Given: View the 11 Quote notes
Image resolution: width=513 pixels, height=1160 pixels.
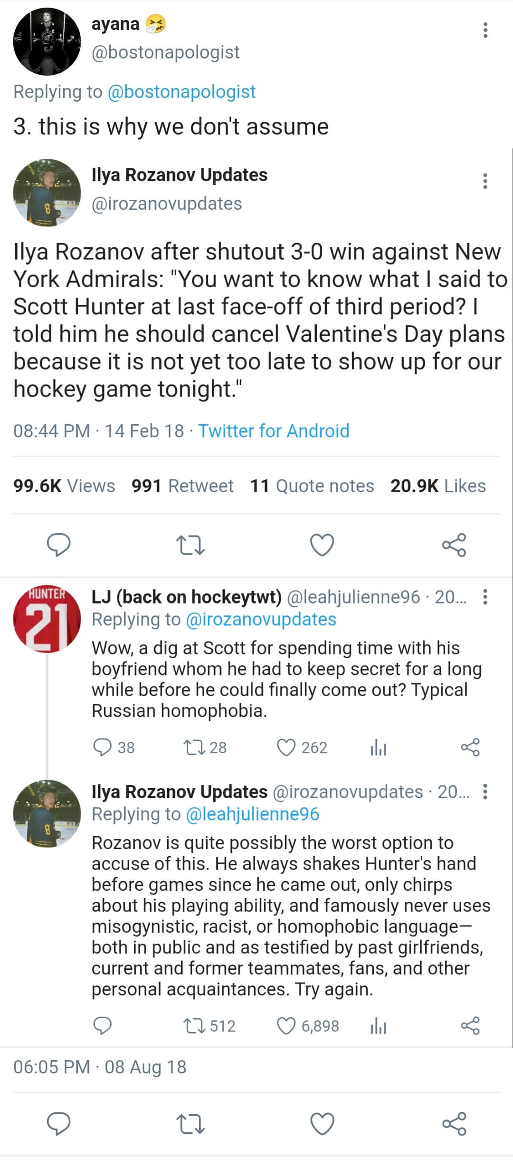Looking at the screenshot, I should pos(312,486).
